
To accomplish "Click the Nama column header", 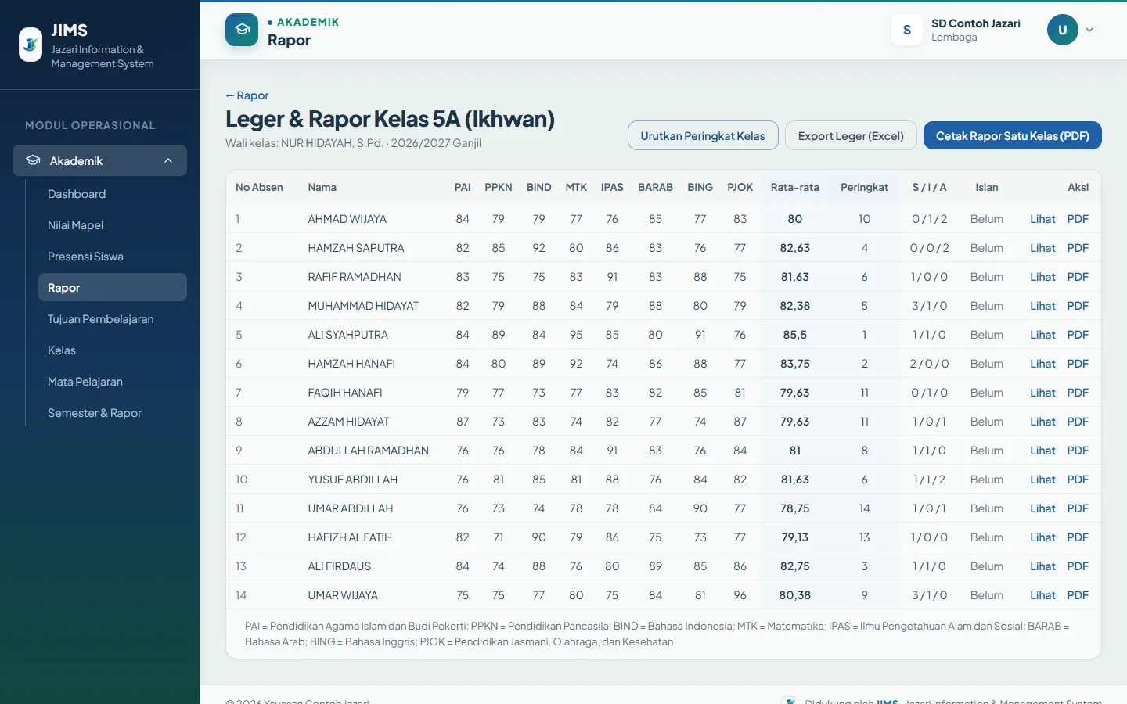I will [x=322, y=188].
